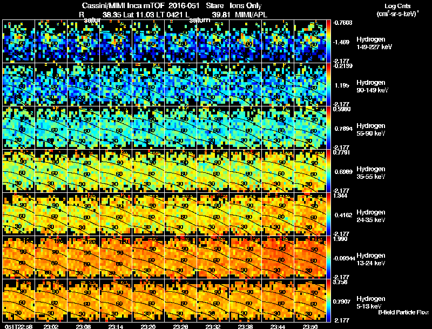
Task: Click the 'Hydrogen 24-35 keV' row label
Action: click(x=371, y=216)
